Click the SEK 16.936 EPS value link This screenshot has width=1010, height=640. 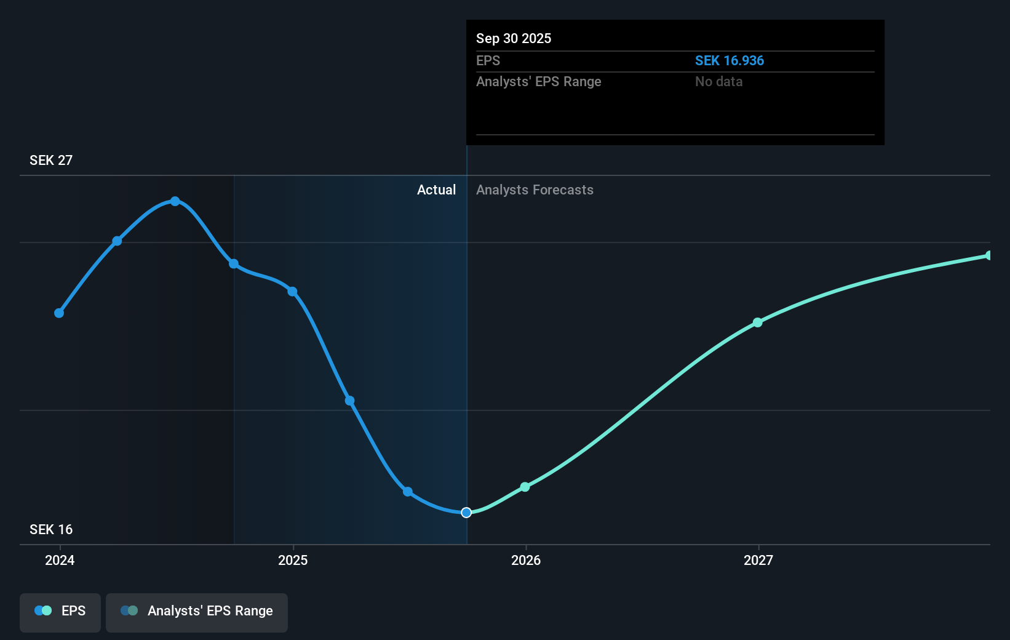click(730, 61)
